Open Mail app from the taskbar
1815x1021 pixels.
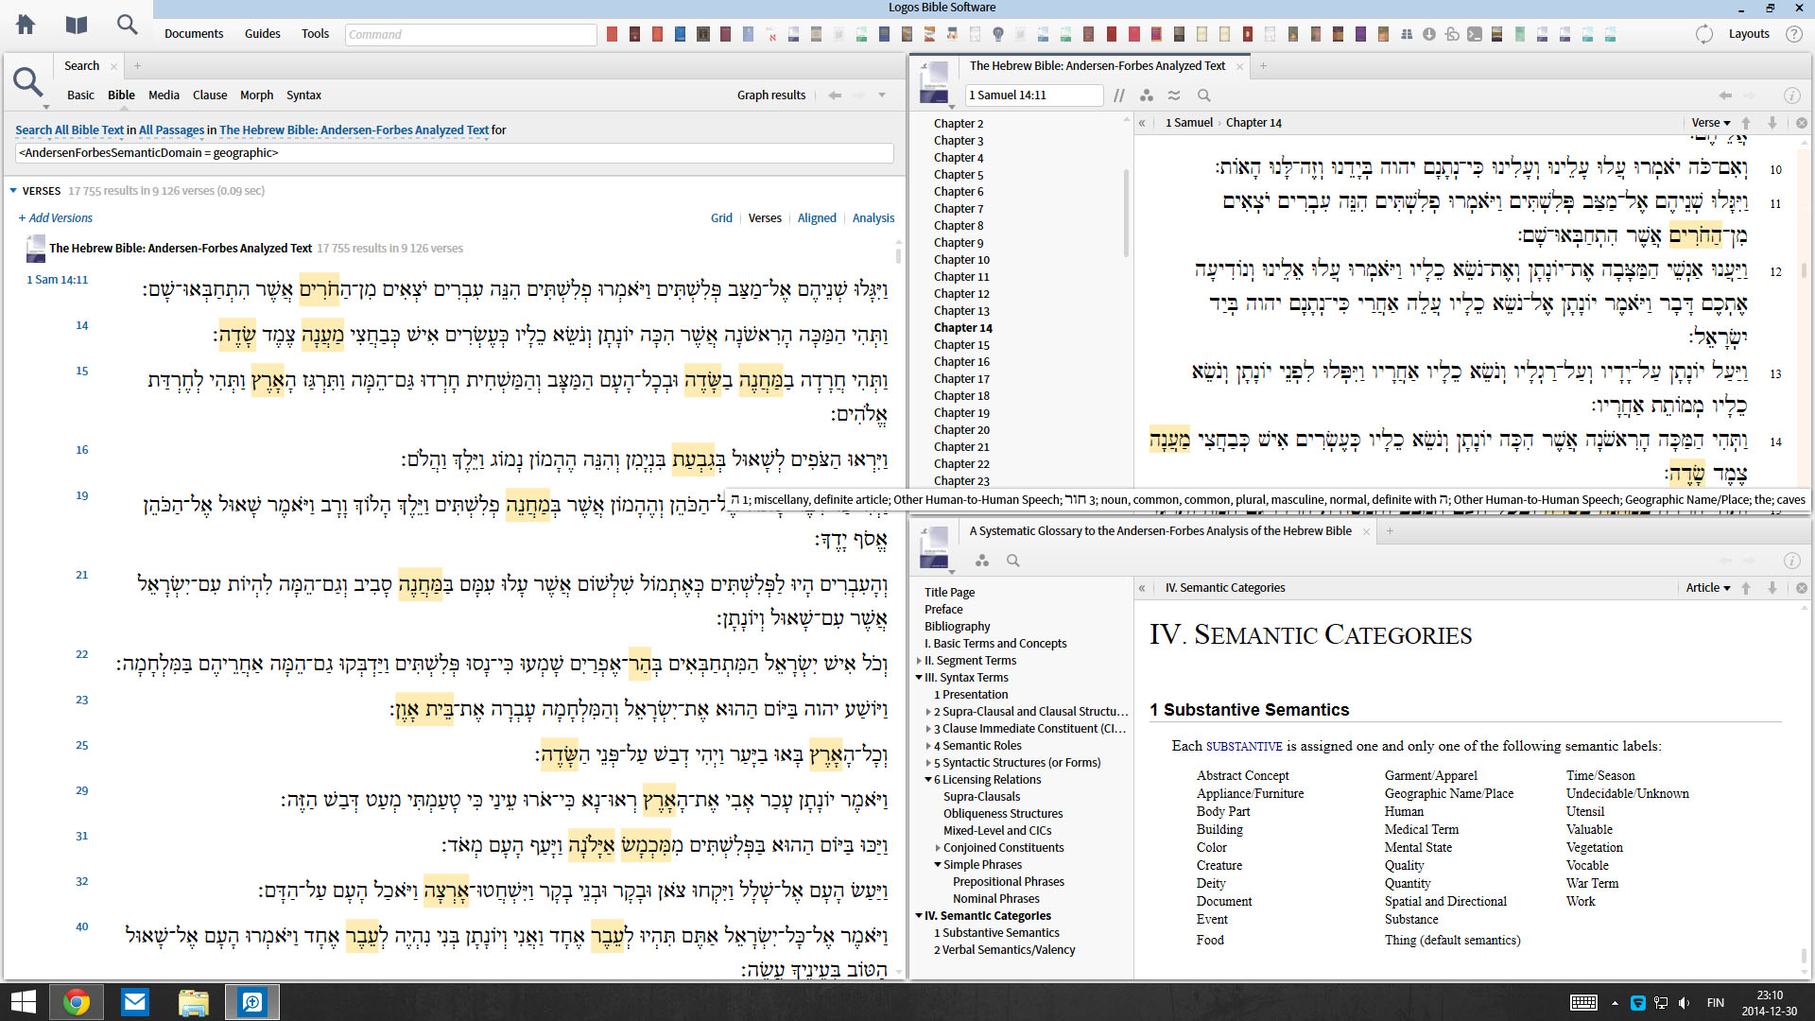(135, 1002)
